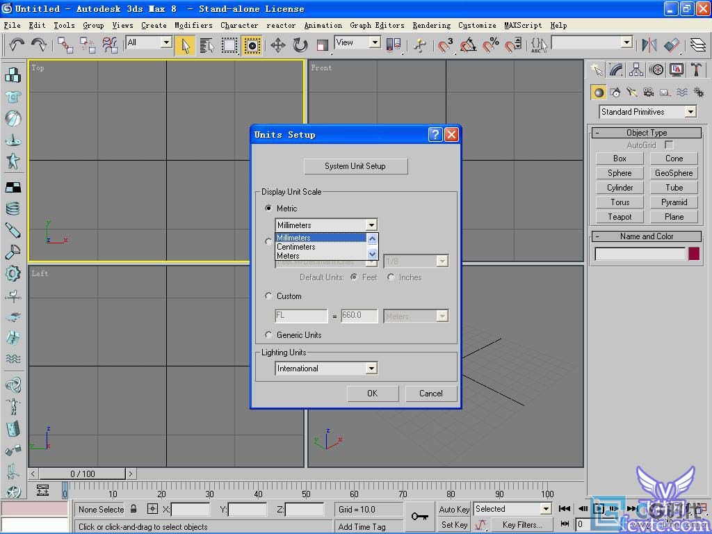712x534 pixels.
Task: Toggle the 3D Snaps magnet icon
Action: click(446, 45)
